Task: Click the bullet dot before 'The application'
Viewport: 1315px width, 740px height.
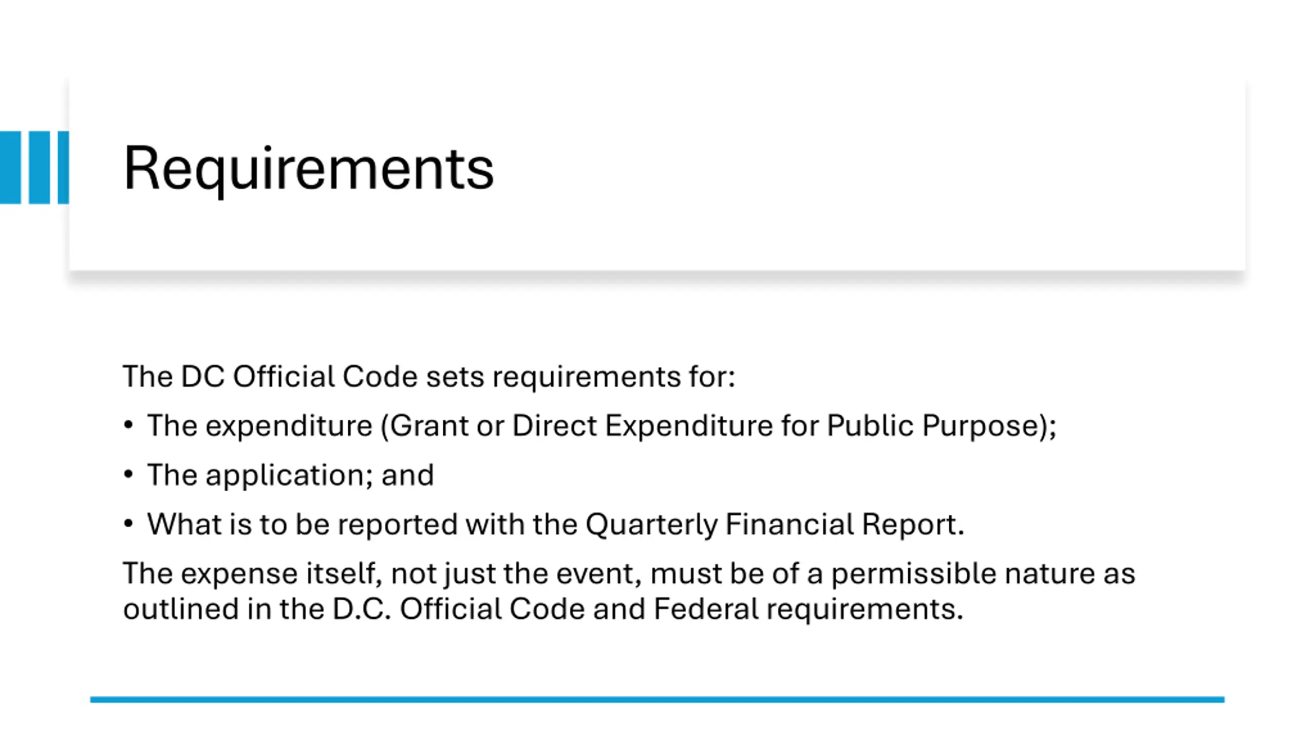Action: click(128, 475)
